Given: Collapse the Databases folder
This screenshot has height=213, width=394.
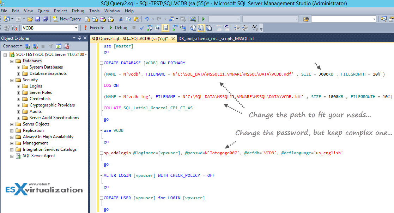Looking at the screenshot, I should coord(12,61).
